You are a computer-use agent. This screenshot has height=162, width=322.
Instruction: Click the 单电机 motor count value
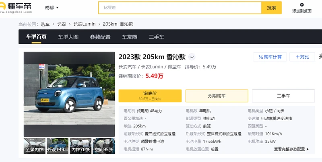click(x=205, y=111)
